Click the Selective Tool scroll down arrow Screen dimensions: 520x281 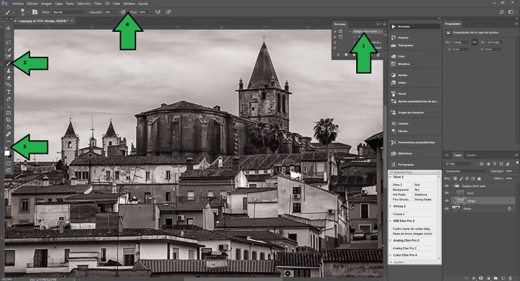(439, 258)
